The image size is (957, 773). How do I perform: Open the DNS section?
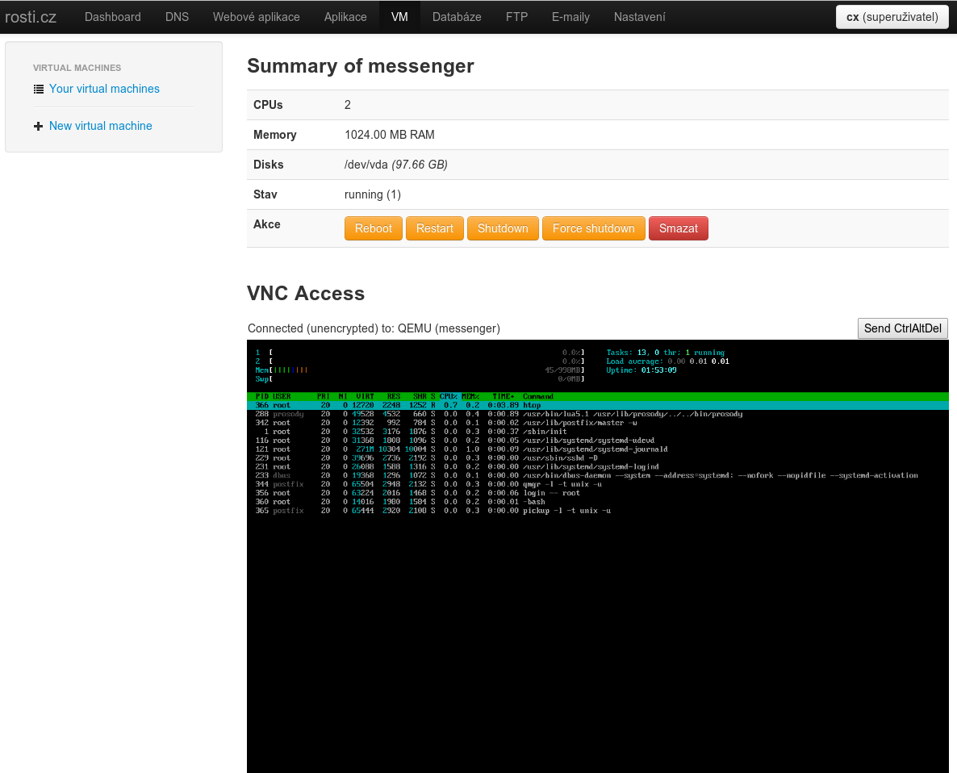(x=177, y=17)
